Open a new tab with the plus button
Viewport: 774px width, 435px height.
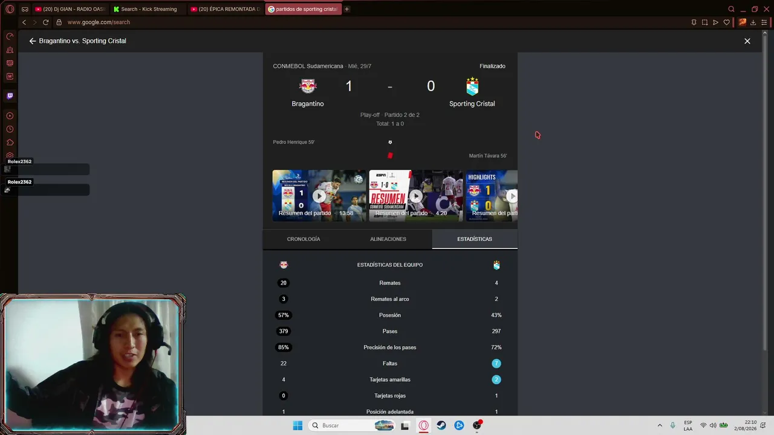tap(346, 9)
